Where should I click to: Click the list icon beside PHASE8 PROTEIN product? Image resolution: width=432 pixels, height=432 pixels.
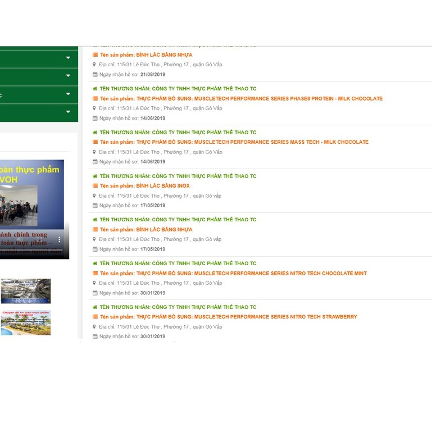coord(95,99)
